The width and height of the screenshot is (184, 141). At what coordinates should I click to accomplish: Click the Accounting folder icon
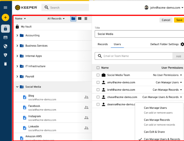click(21, 35)
